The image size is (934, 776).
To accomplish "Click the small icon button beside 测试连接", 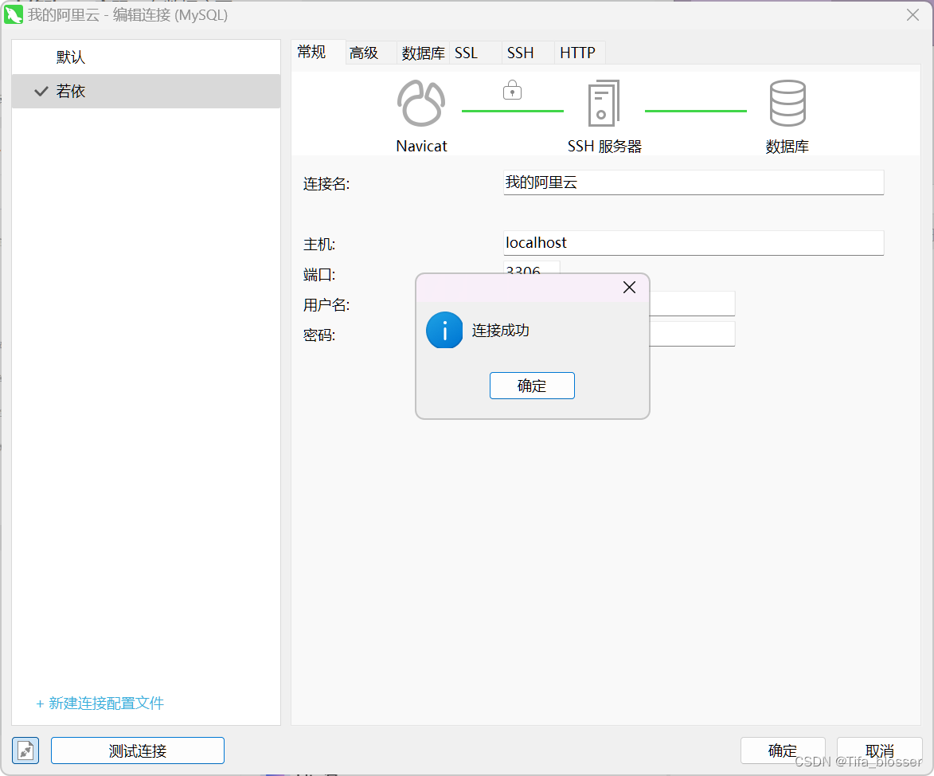I will [25, 751].
